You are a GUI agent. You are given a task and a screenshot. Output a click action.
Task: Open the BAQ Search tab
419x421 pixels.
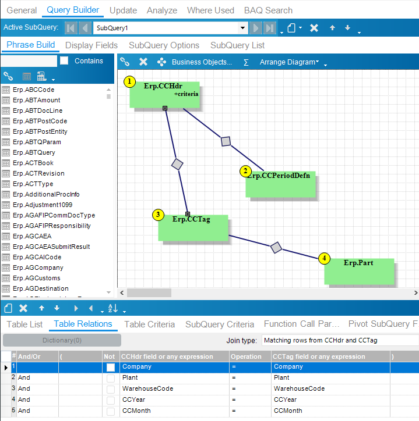[x=268, y=10]
